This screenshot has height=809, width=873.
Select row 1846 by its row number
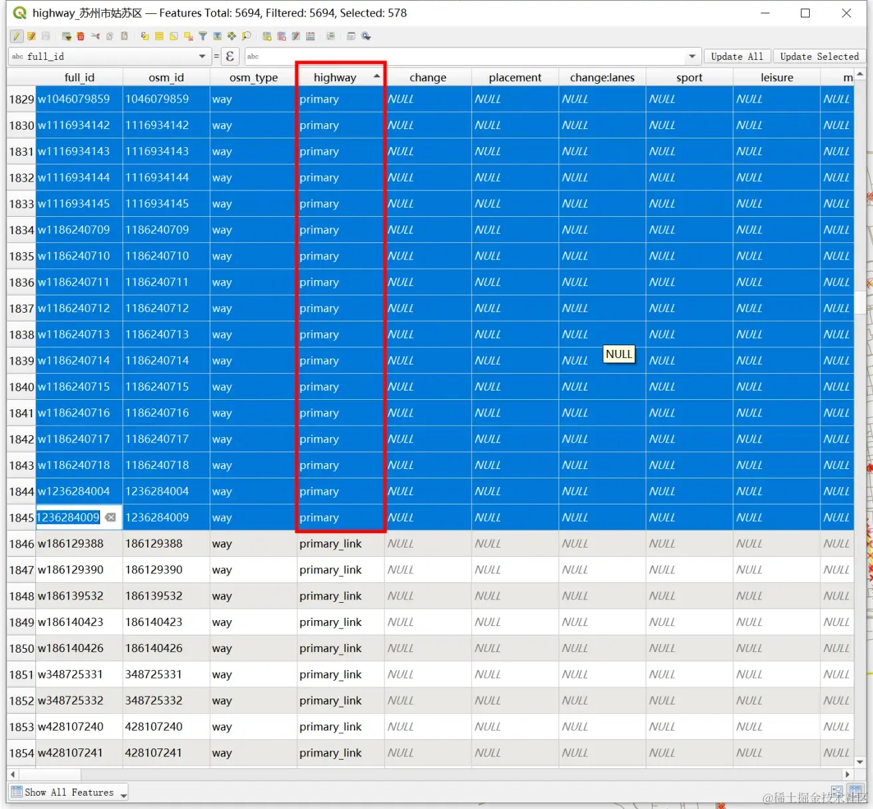pos(21,544)
